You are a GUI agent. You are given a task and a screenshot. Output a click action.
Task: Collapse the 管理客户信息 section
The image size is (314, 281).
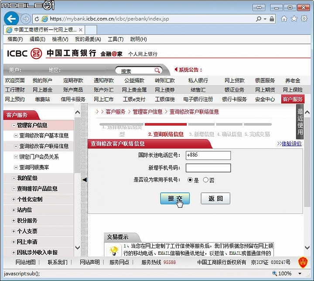14,126
